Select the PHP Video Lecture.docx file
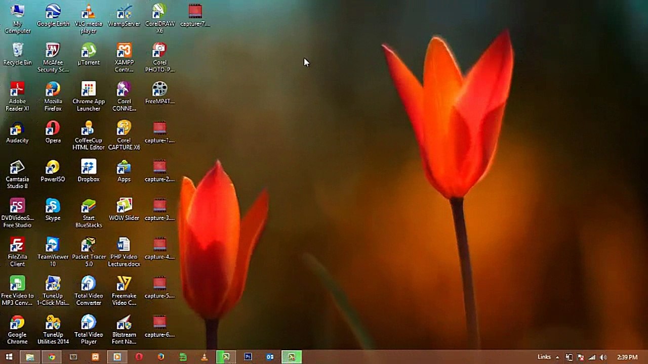This screenshot has height=364, width=648. pyautogui.click(x=124, y=252)
